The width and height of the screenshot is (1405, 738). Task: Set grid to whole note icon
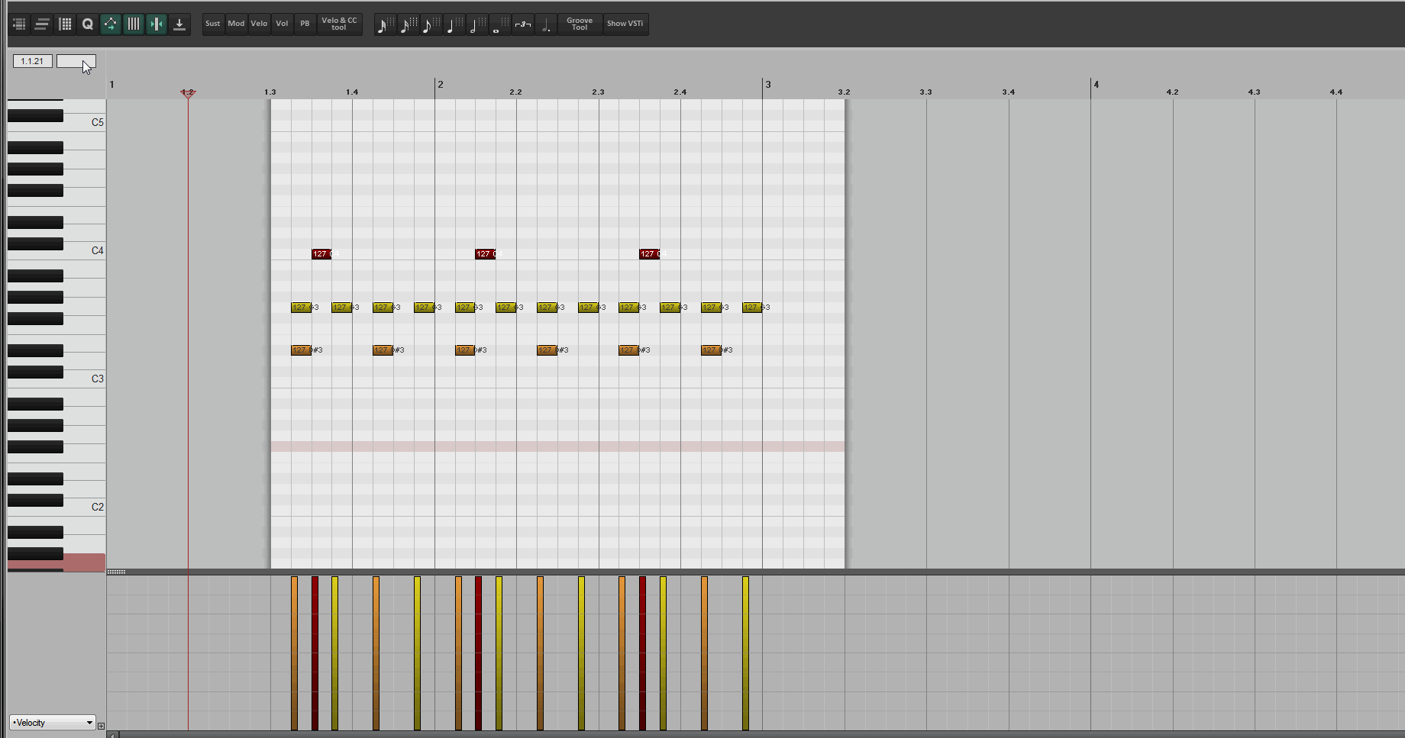point(499,25)
